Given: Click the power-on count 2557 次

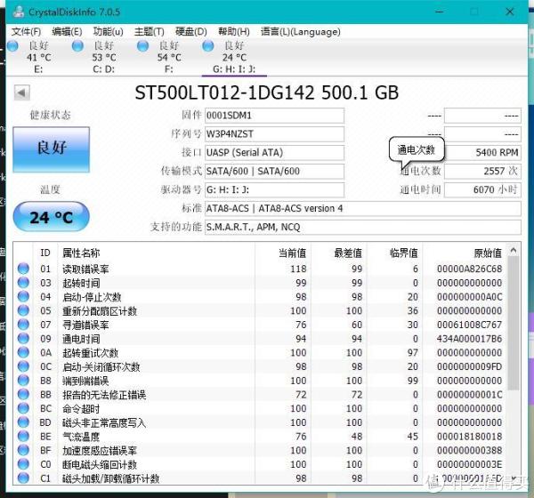Looking at the screenshot, I should pos(482,172).
